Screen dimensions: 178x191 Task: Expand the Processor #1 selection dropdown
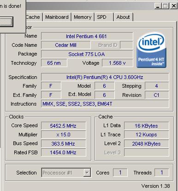coord(66,173)
